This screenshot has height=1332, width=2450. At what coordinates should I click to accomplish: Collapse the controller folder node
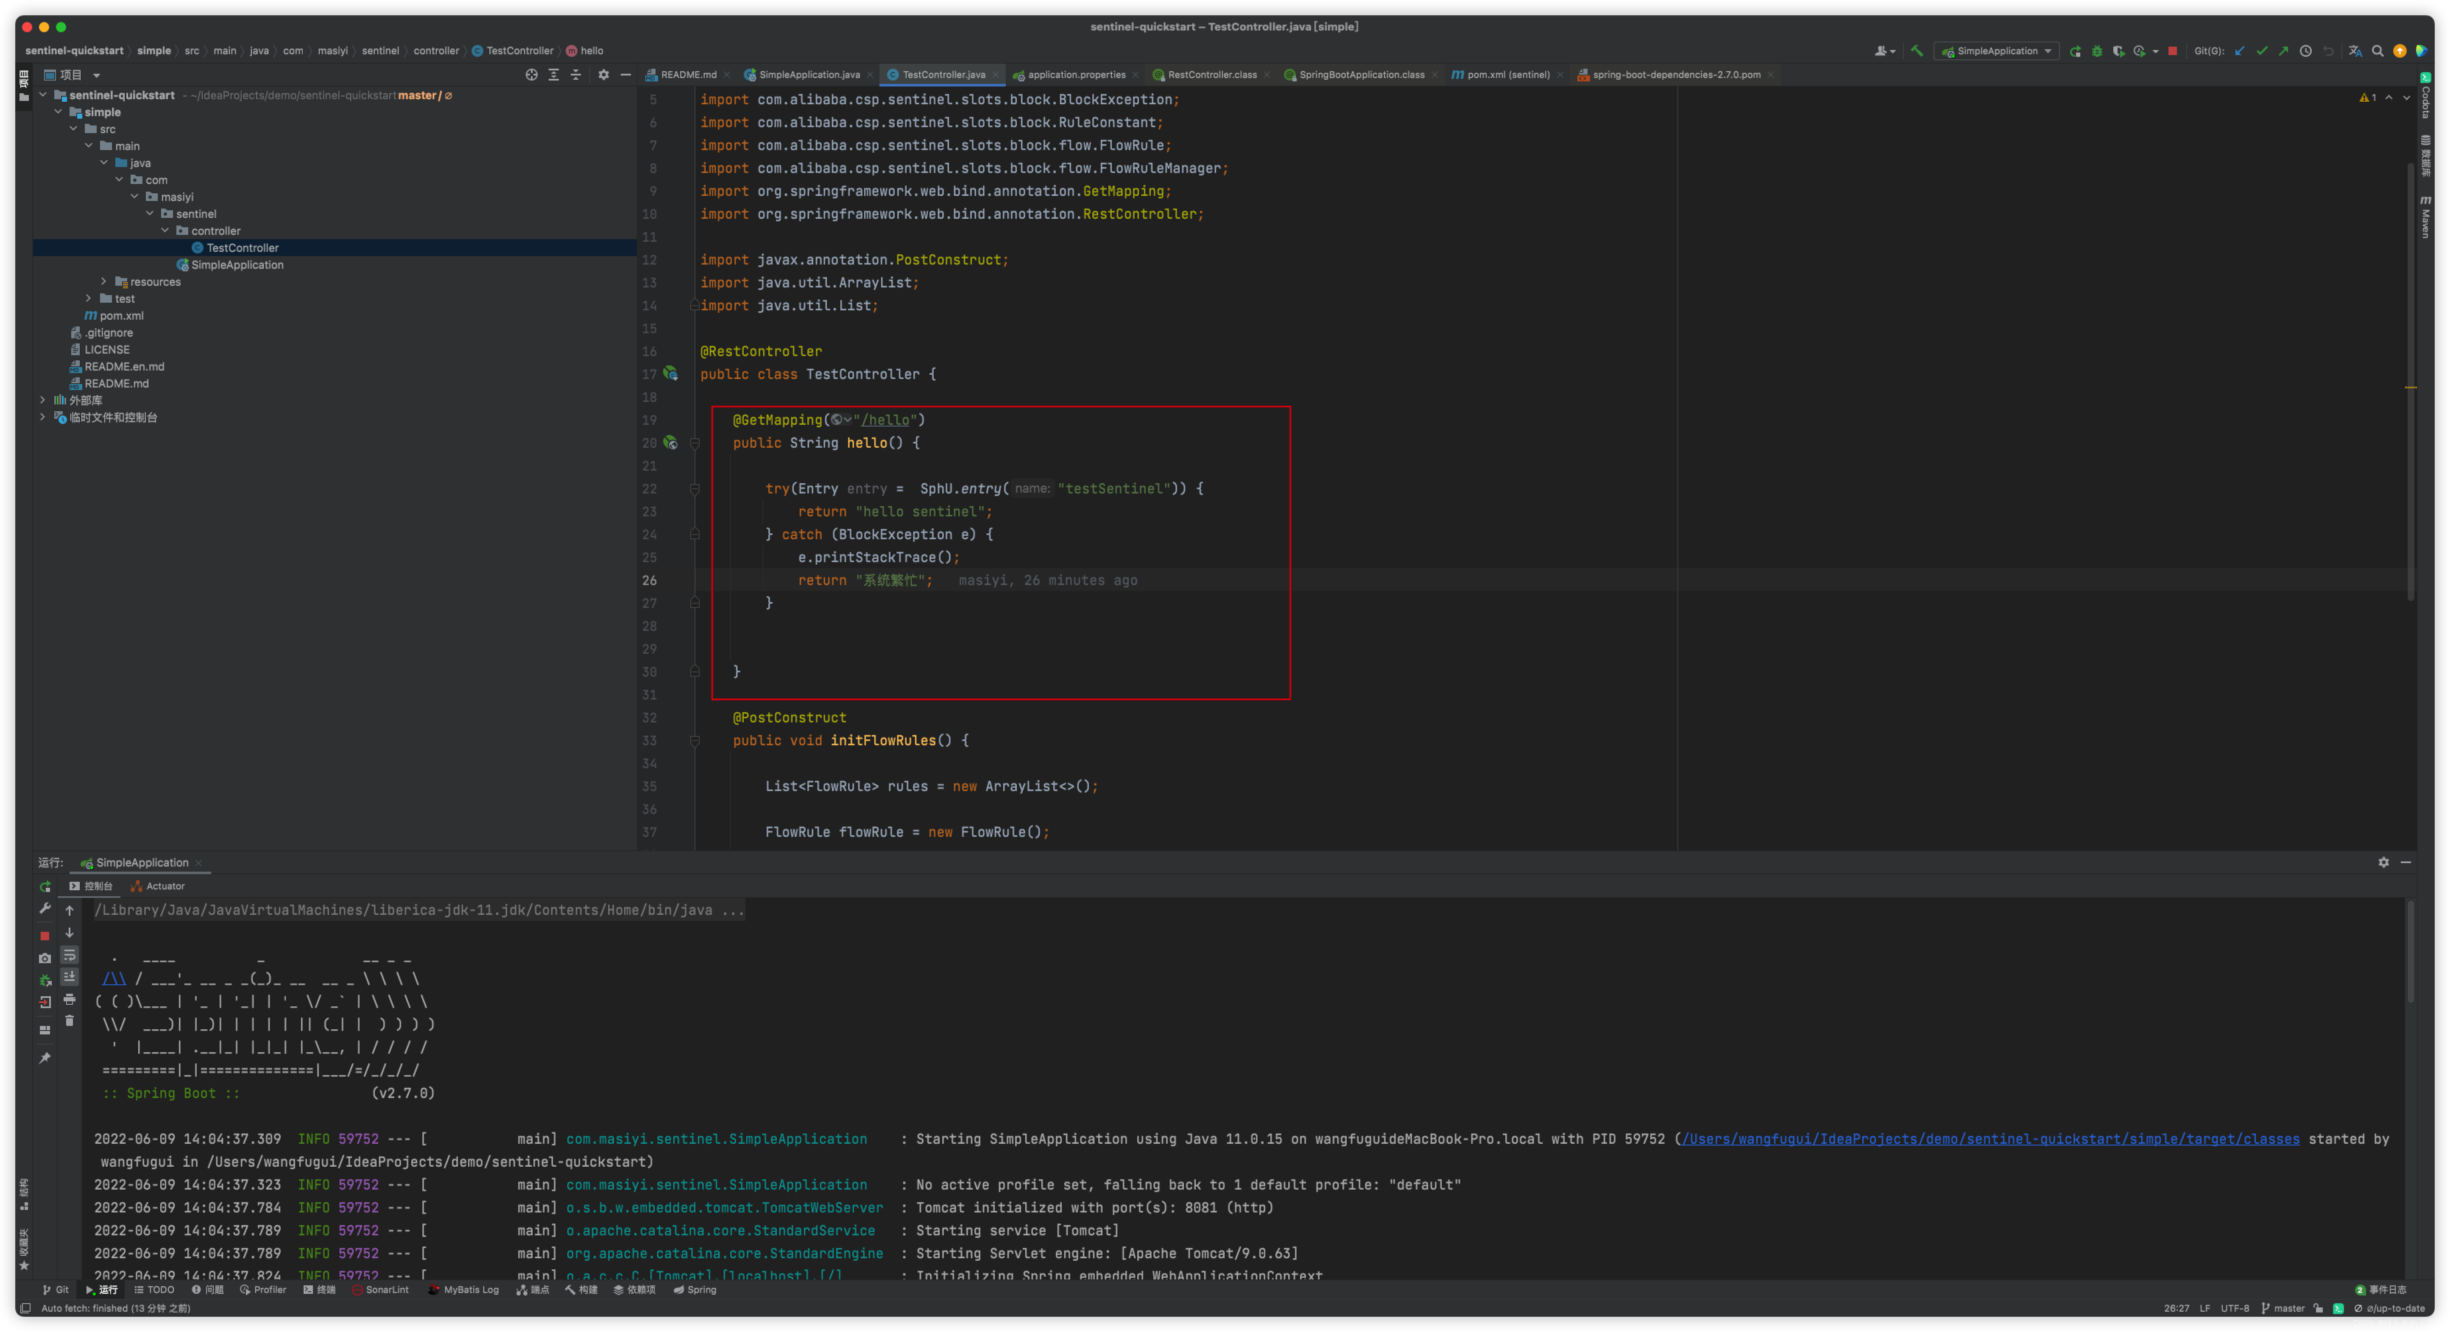[x=165, y=231]
